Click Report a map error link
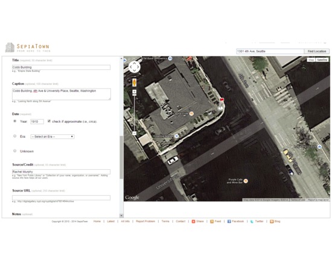The width and height of the screenshot is (332, 265). pyautogui.click(x=318, y=200)
